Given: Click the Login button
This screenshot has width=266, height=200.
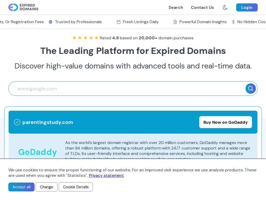Looking at the screenshot, I should pos(247,8).
